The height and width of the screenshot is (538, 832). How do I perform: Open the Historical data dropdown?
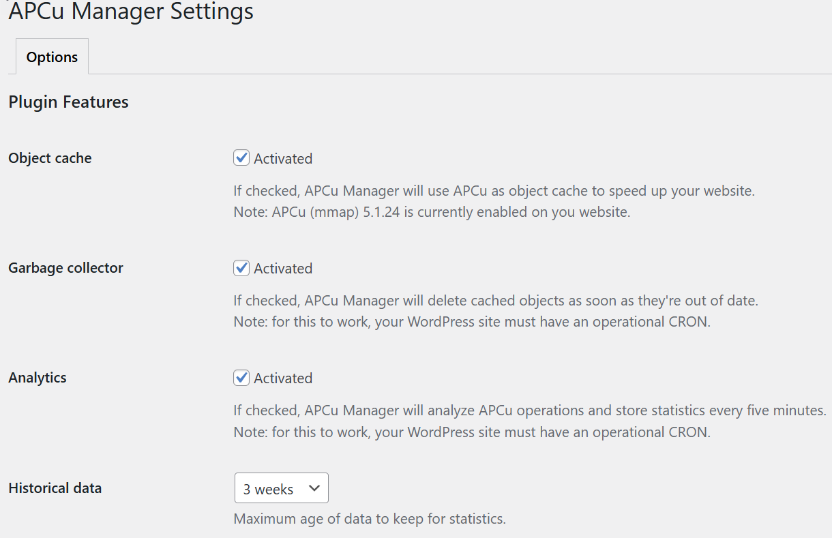pos(281,489)
